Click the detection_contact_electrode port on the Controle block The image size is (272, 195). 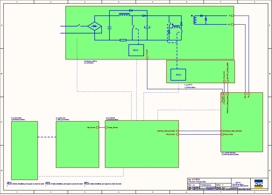(177, 131)
